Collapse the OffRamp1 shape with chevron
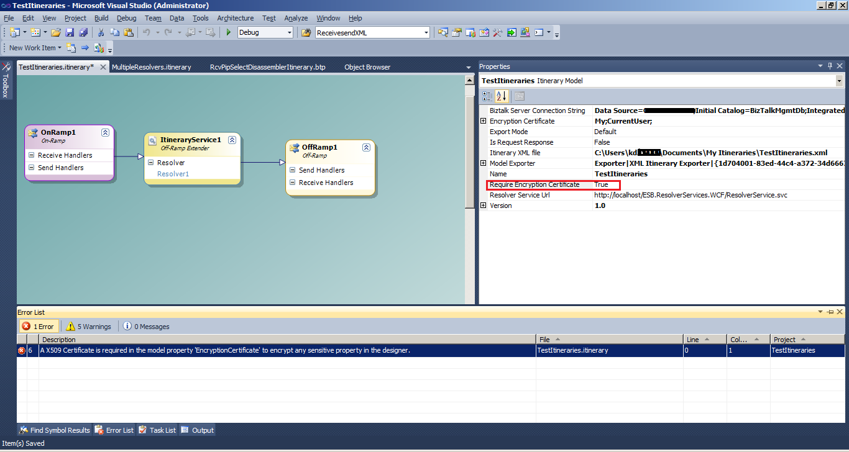849x452 pixels. (x=367, y=148)
